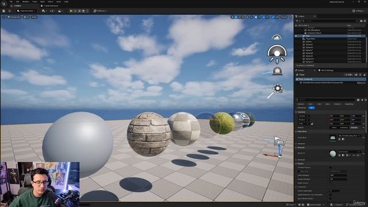Open the Platforms dropdown

100,11
